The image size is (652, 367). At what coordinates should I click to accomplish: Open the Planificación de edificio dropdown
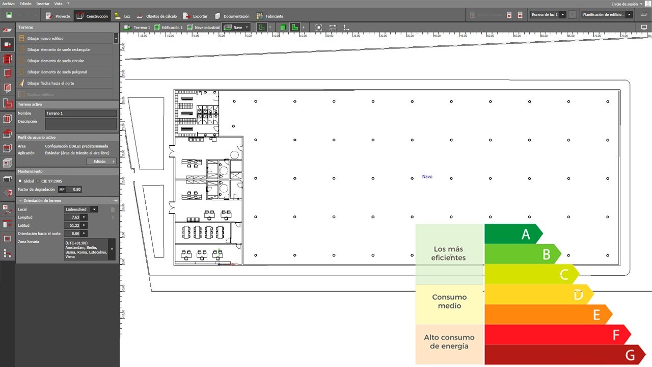[x=607, y=15]
